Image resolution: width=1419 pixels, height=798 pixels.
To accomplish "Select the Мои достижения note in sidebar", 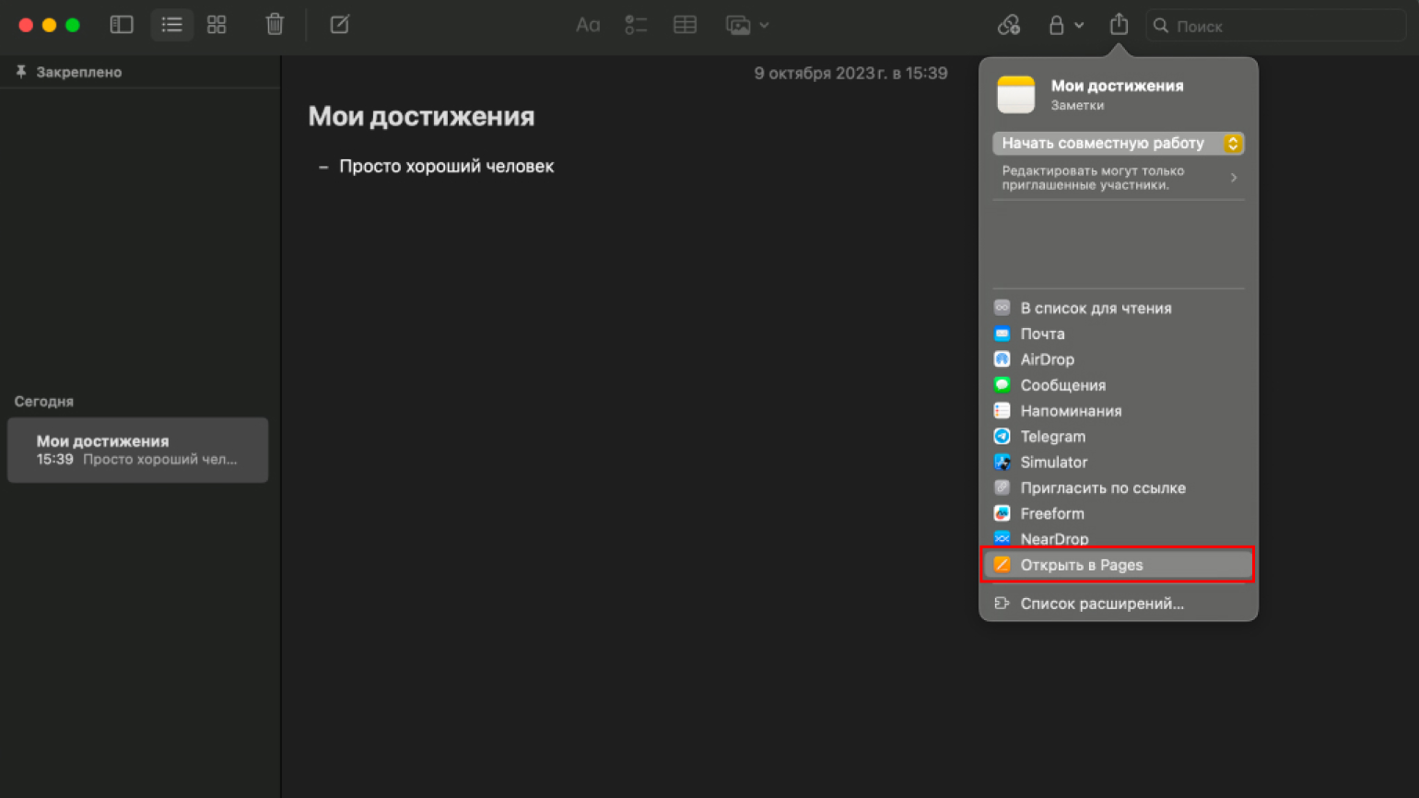I will click(x=137, y=450).
